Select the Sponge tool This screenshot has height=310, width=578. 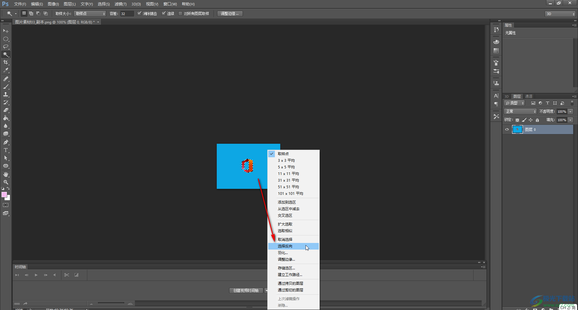click(x=6, y=134)
